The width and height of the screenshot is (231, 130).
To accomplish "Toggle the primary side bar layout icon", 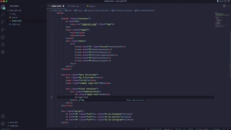I will click(x=218, y=1).
